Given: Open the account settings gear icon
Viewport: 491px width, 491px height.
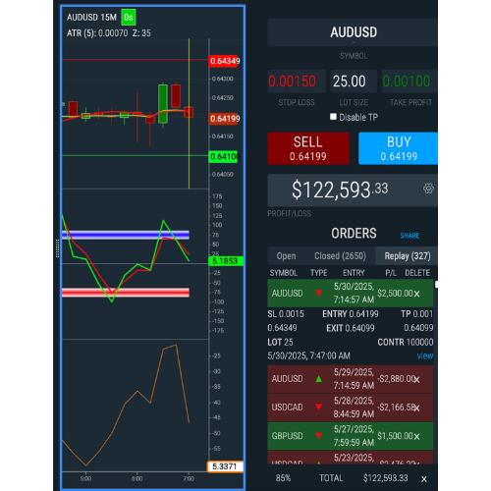Looking at the screenshot, I should click(x=428, y=189).
